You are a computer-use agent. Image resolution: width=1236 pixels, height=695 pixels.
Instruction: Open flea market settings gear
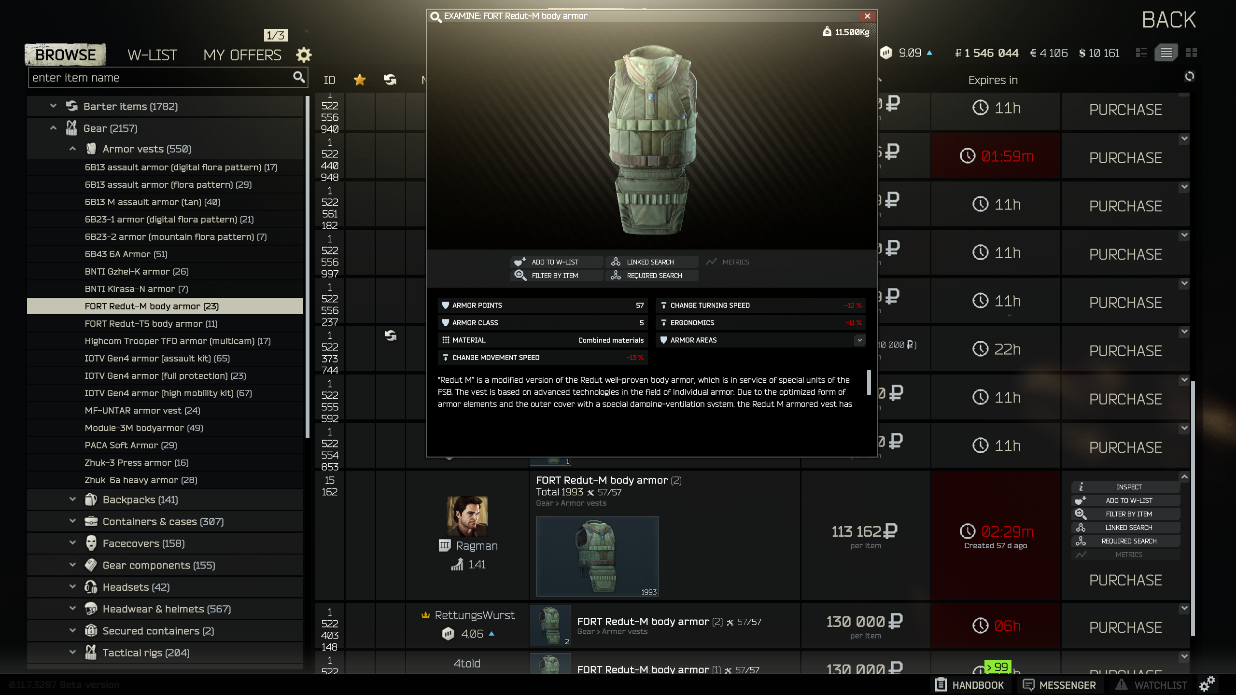(304, 55)
